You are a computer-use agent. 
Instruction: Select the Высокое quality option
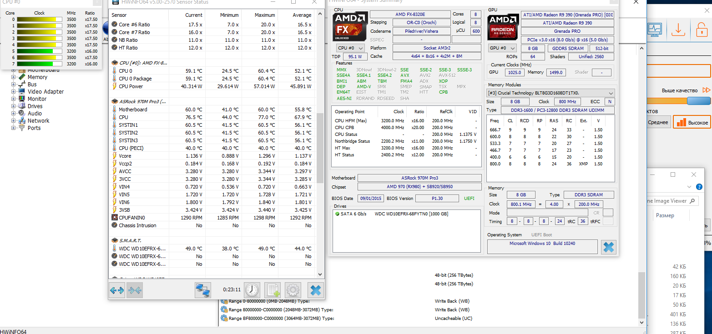tap(692, 122)
